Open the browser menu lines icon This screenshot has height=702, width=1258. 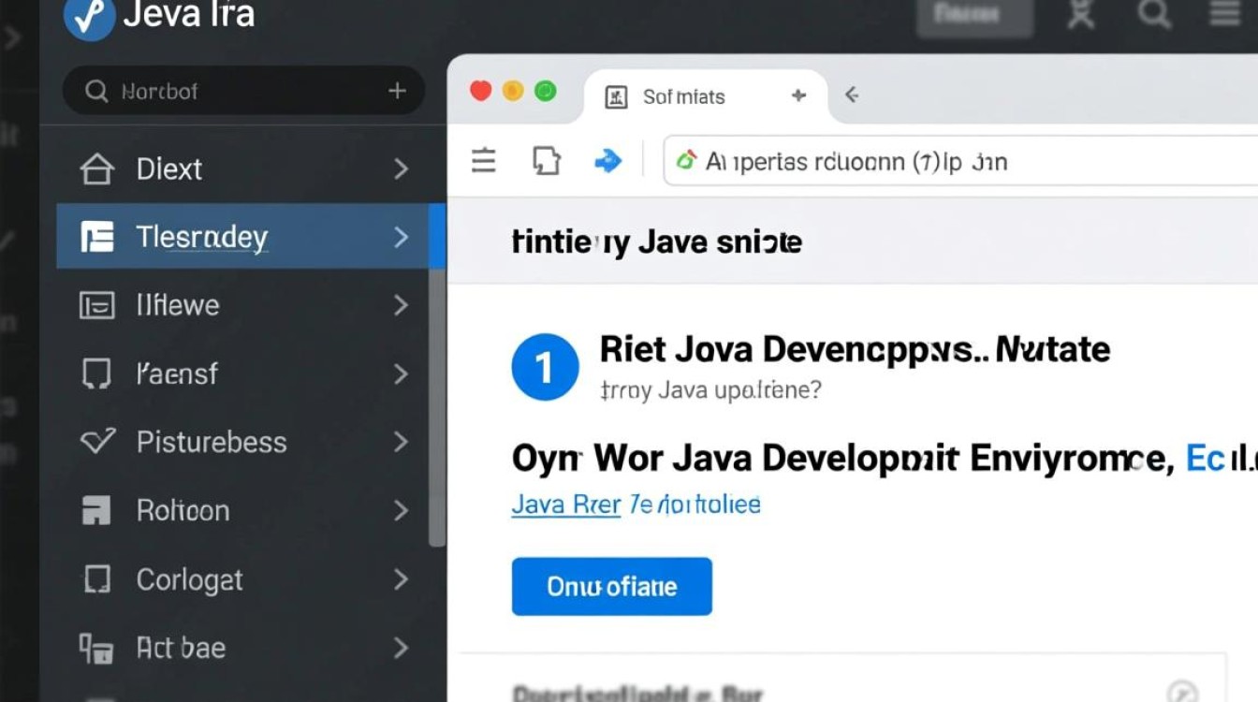point(483,160)
